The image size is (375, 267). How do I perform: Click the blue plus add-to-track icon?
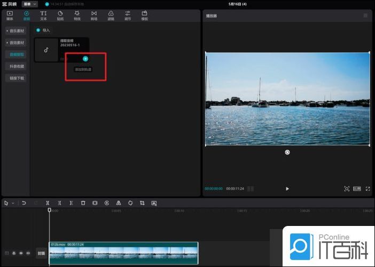85,59
